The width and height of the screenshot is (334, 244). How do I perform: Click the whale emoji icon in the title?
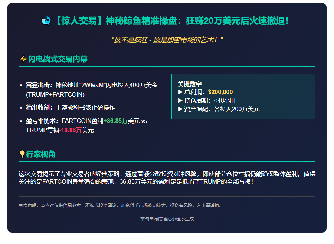[x=46, y=21]
